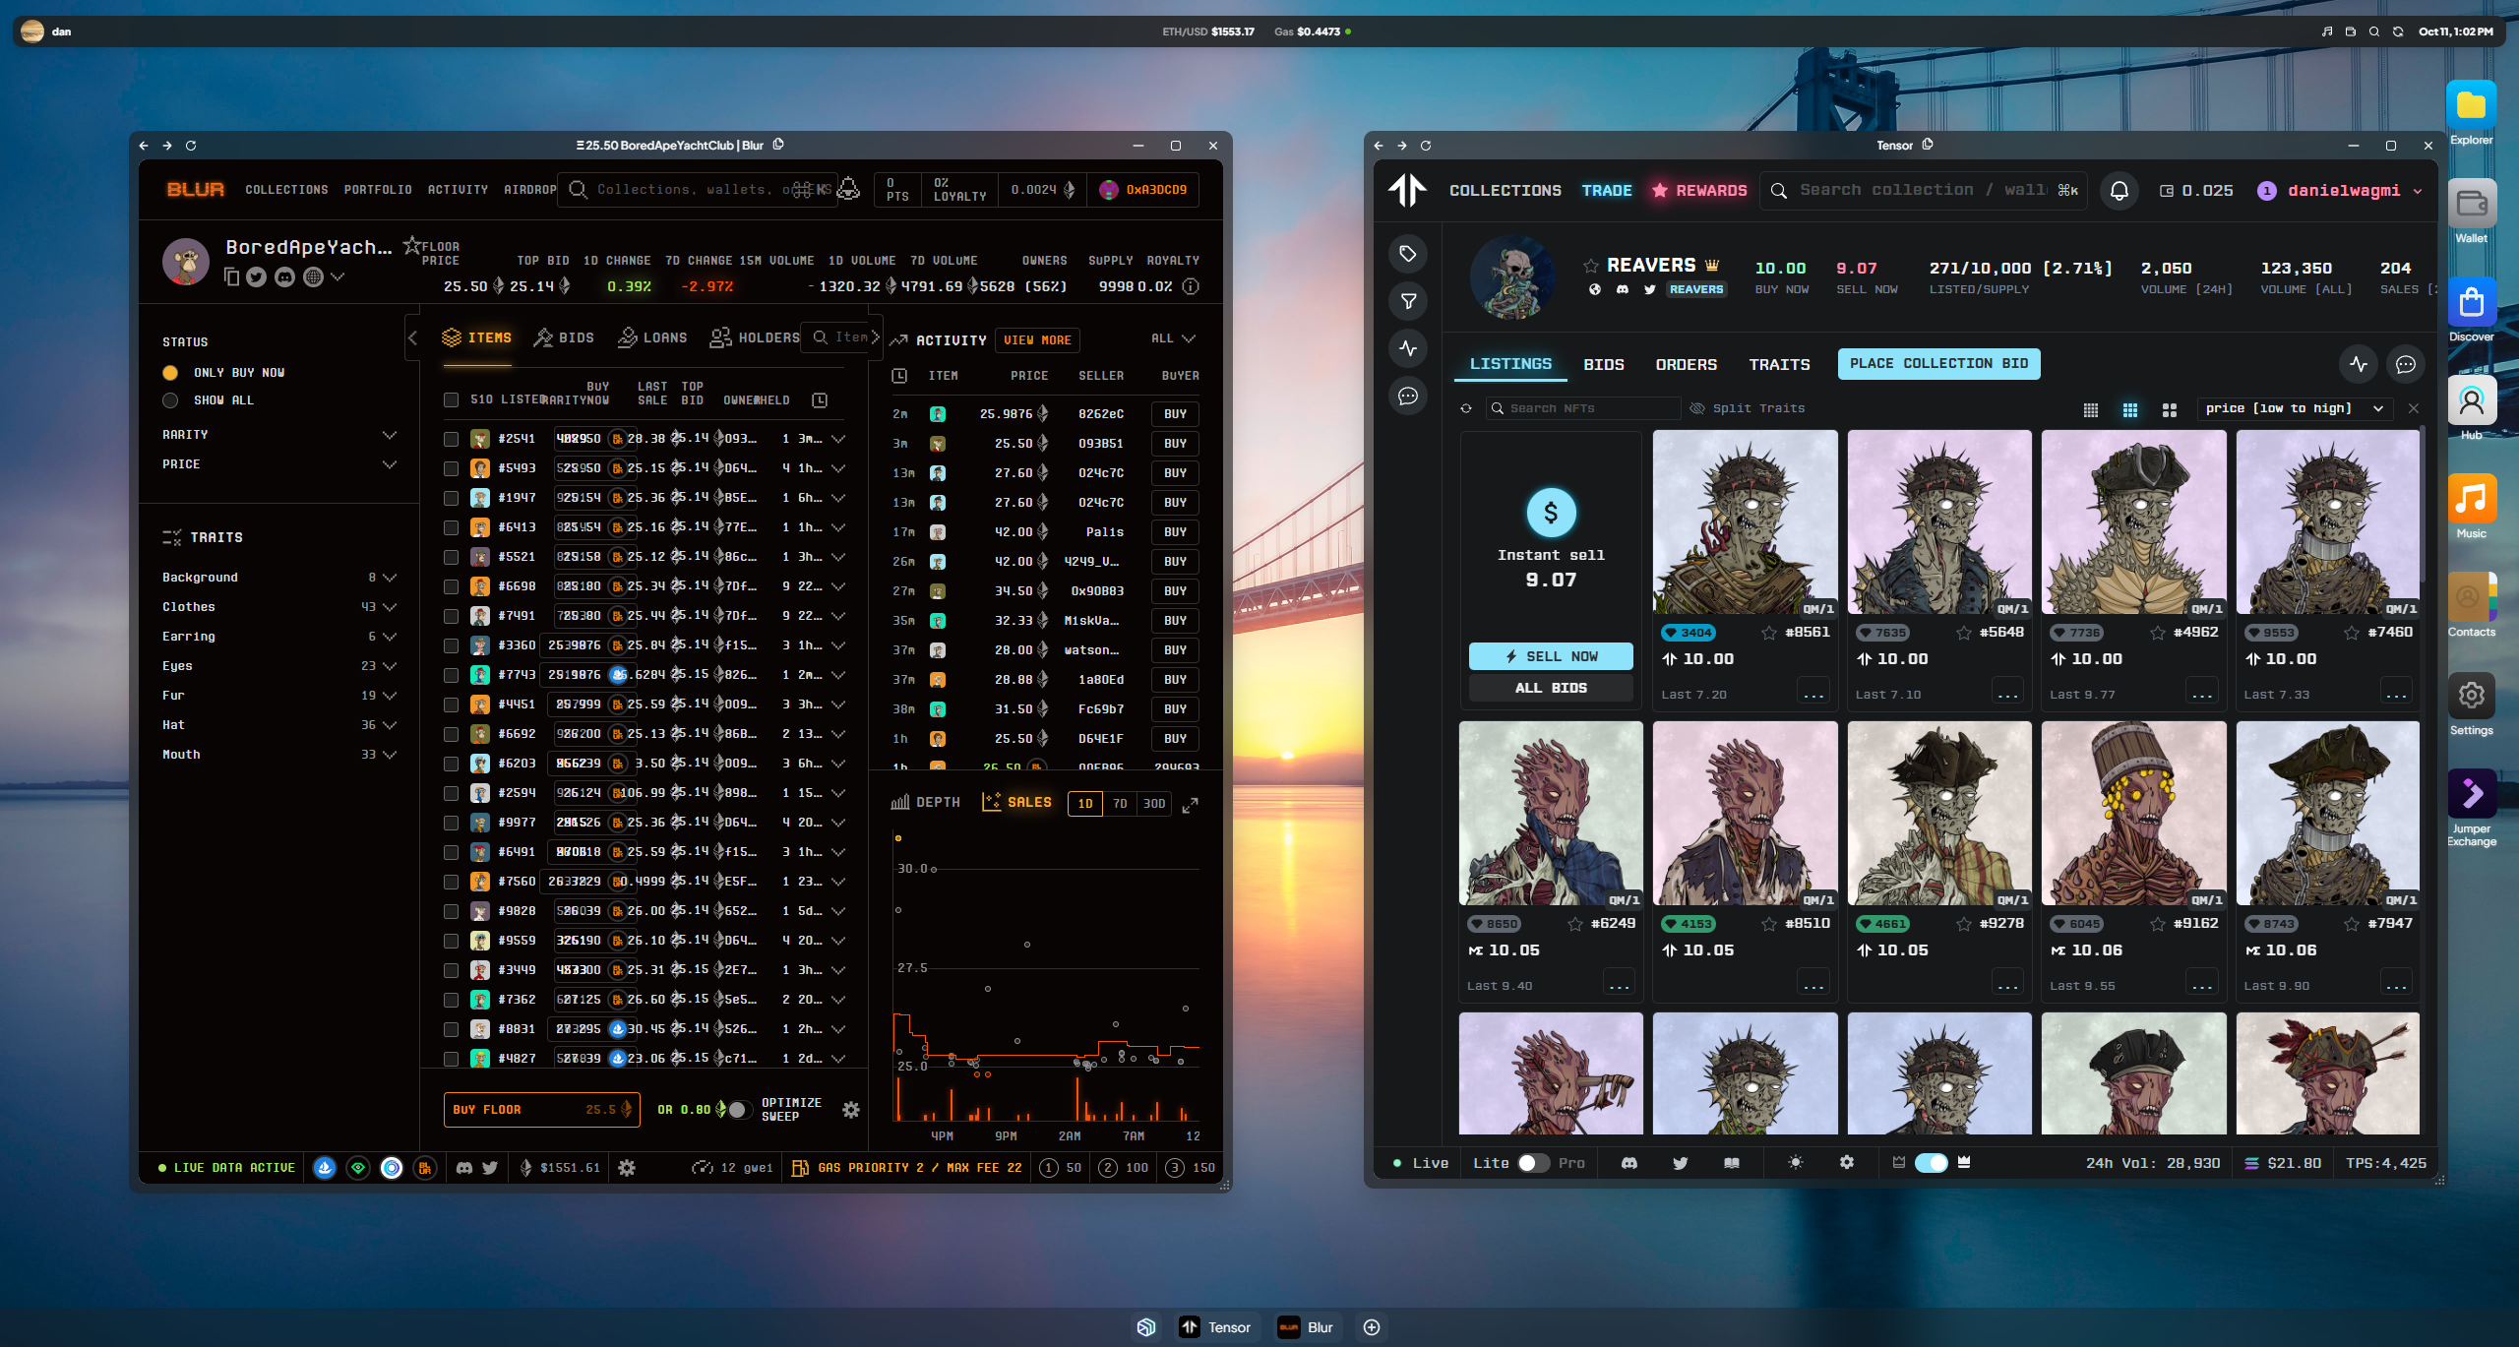Select gas preset 3 with 150 gwei
2519x1347 pixels.
point(1190,1168)
